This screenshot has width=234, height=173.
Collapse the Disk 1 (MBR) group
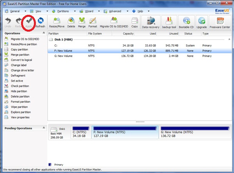50,40
